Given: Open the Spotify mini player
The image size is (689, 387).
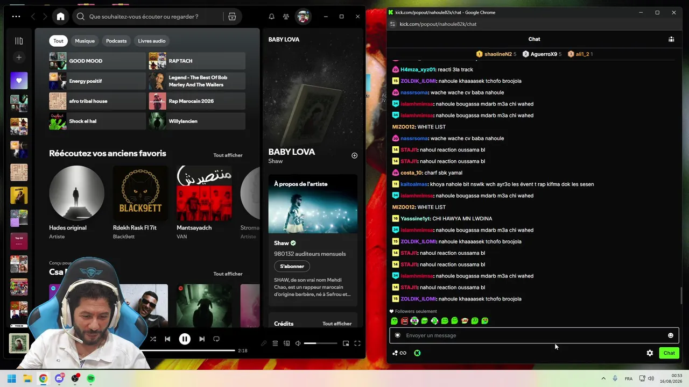Looking at the screenshot, I should tap(346, 343).
